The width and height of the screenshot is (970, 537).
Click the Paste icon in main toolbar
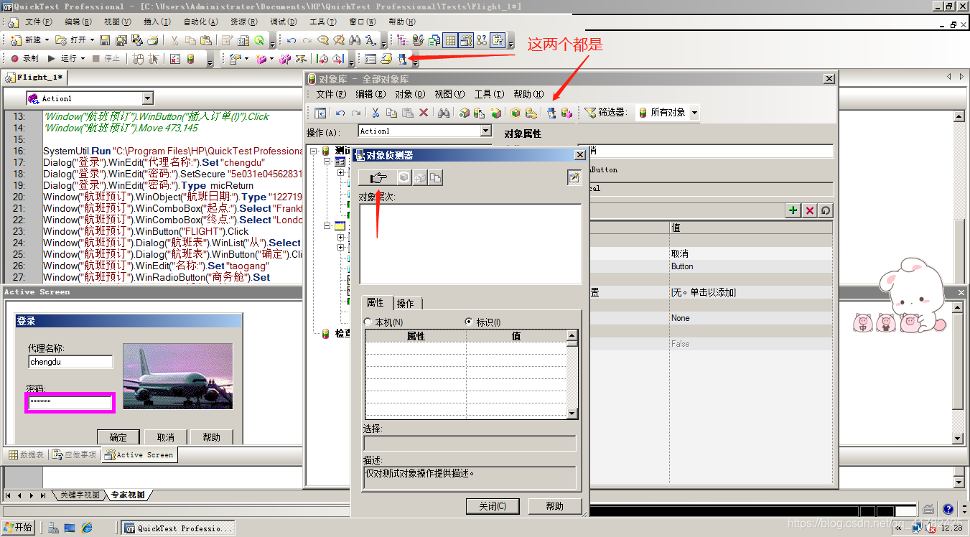click(x=205, y=40)
